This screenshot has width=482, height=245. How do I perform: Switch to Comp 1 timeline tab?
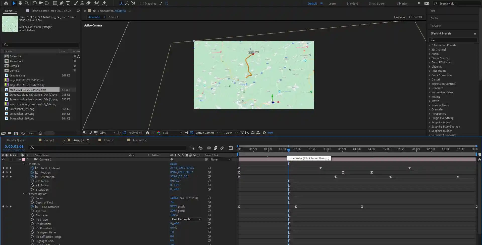coord(49,140)
